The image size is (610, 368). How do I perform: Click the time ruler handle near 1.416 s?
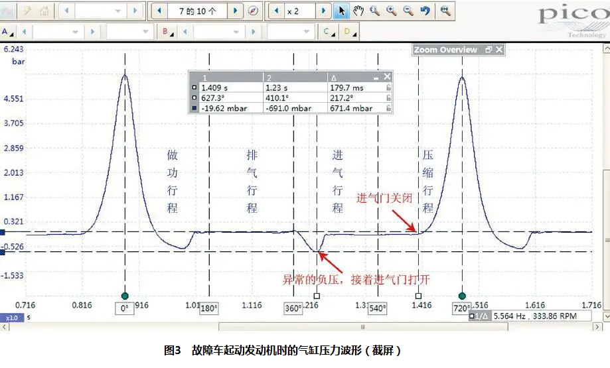(x=419, y=296)
